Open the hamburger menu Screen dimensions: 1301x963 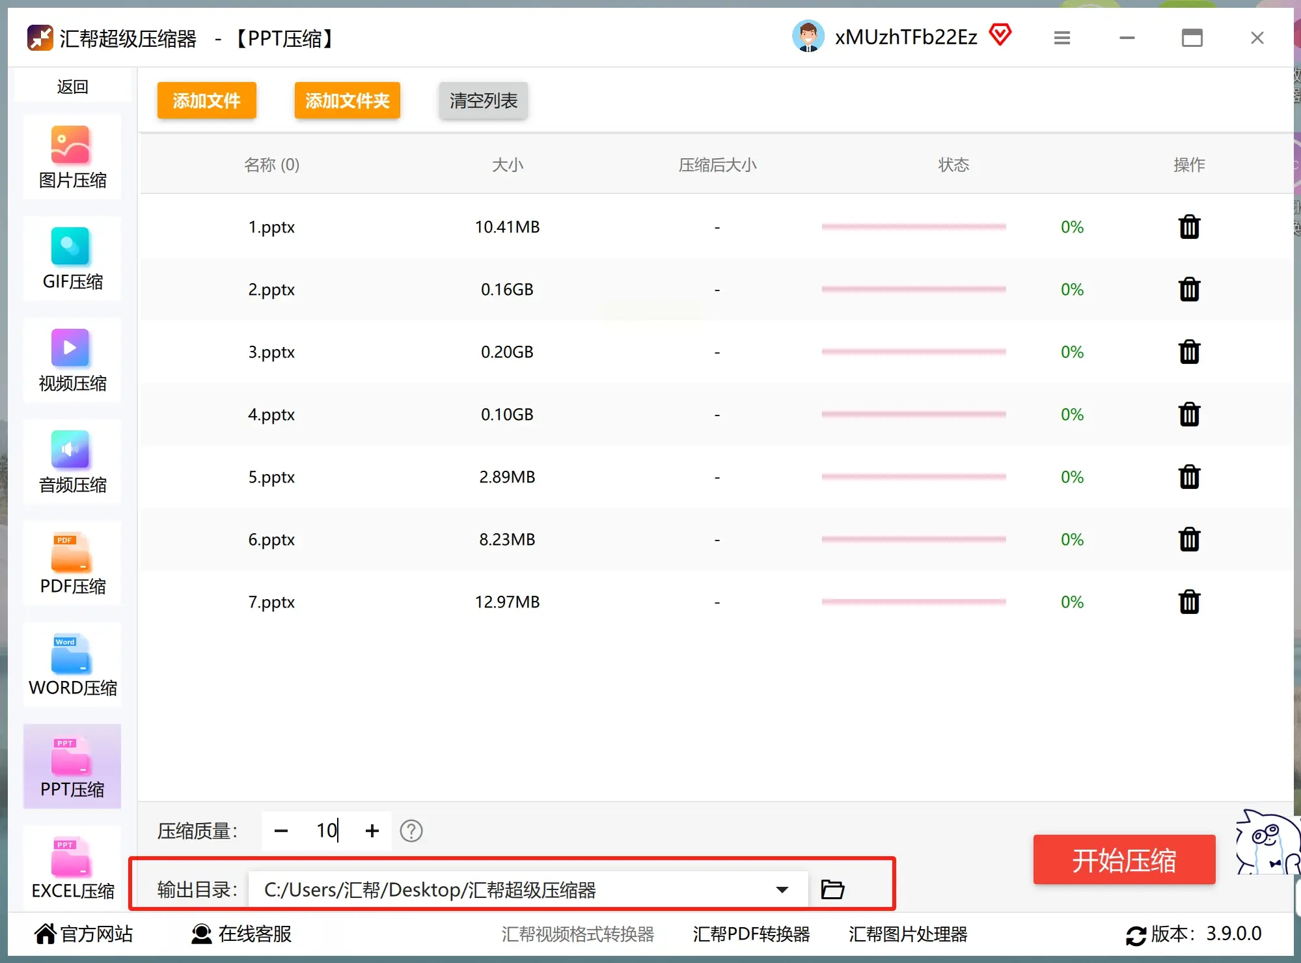(1061, 37)
